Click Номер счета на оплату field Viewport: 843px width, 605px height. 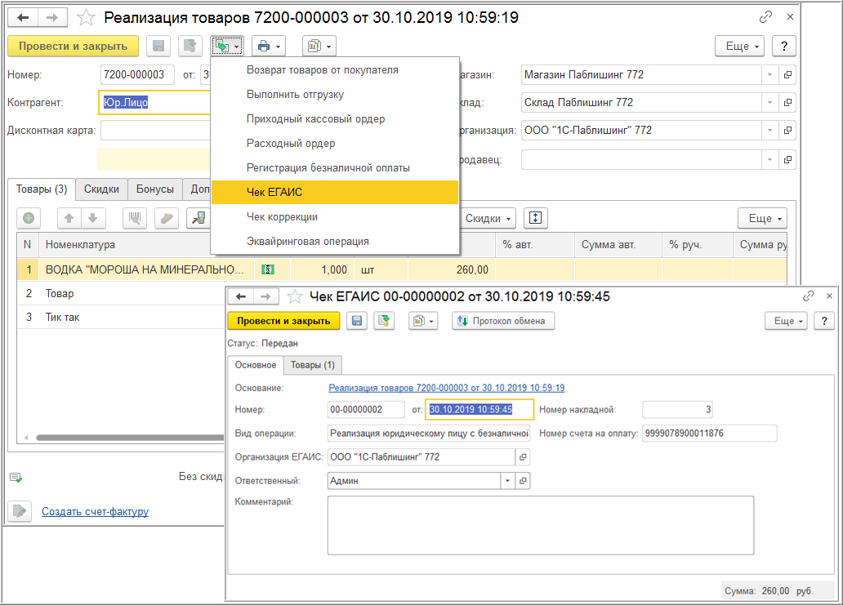(x=710, y=434)
